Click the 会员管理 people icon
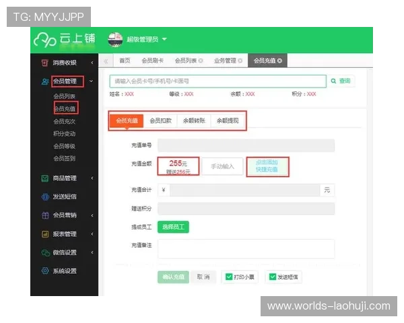The width and height of the screenshot is (404, 323). [x=45, y=81]
